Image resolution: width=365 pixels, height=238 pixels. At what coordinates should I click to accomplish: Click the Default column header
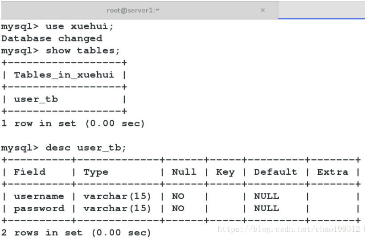(x=275, y=172)
